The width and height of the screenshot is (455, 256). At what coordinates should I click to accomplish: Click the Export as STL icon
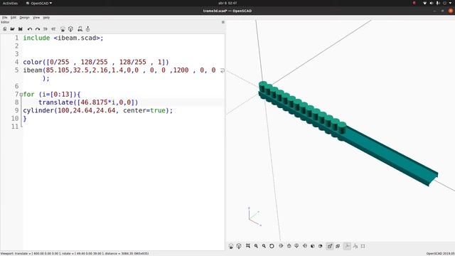(x=80, y=29)
